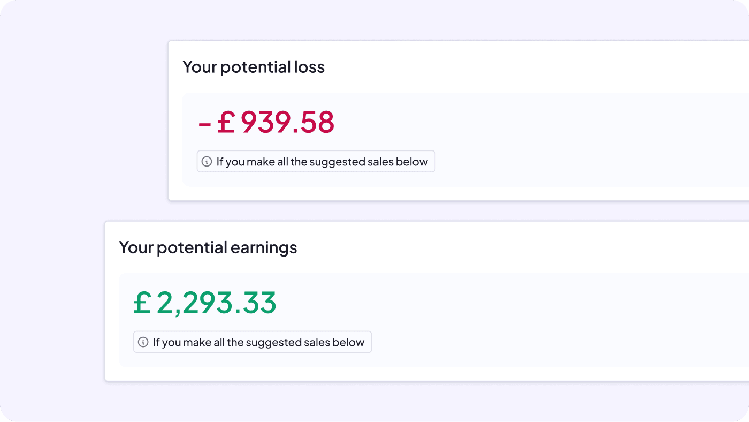This screenshot has width=749, height=422.
Task: Select the 'Your potential earnings' heading
Action: (208, 247)
